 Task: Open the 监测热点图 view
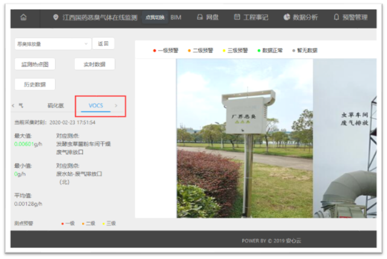[x=35, y=64]
